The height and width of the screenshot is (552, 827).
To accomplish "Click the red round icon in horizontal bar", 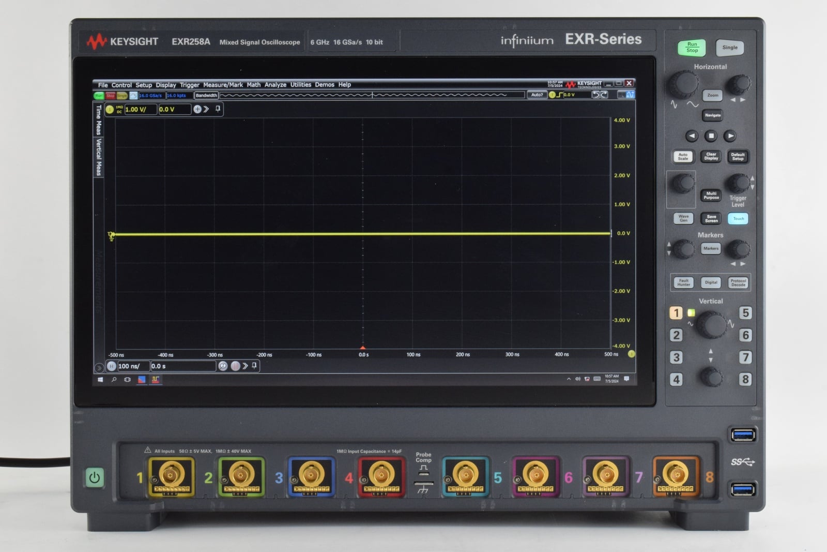I will pyautogui.click(x=235, y=366).
